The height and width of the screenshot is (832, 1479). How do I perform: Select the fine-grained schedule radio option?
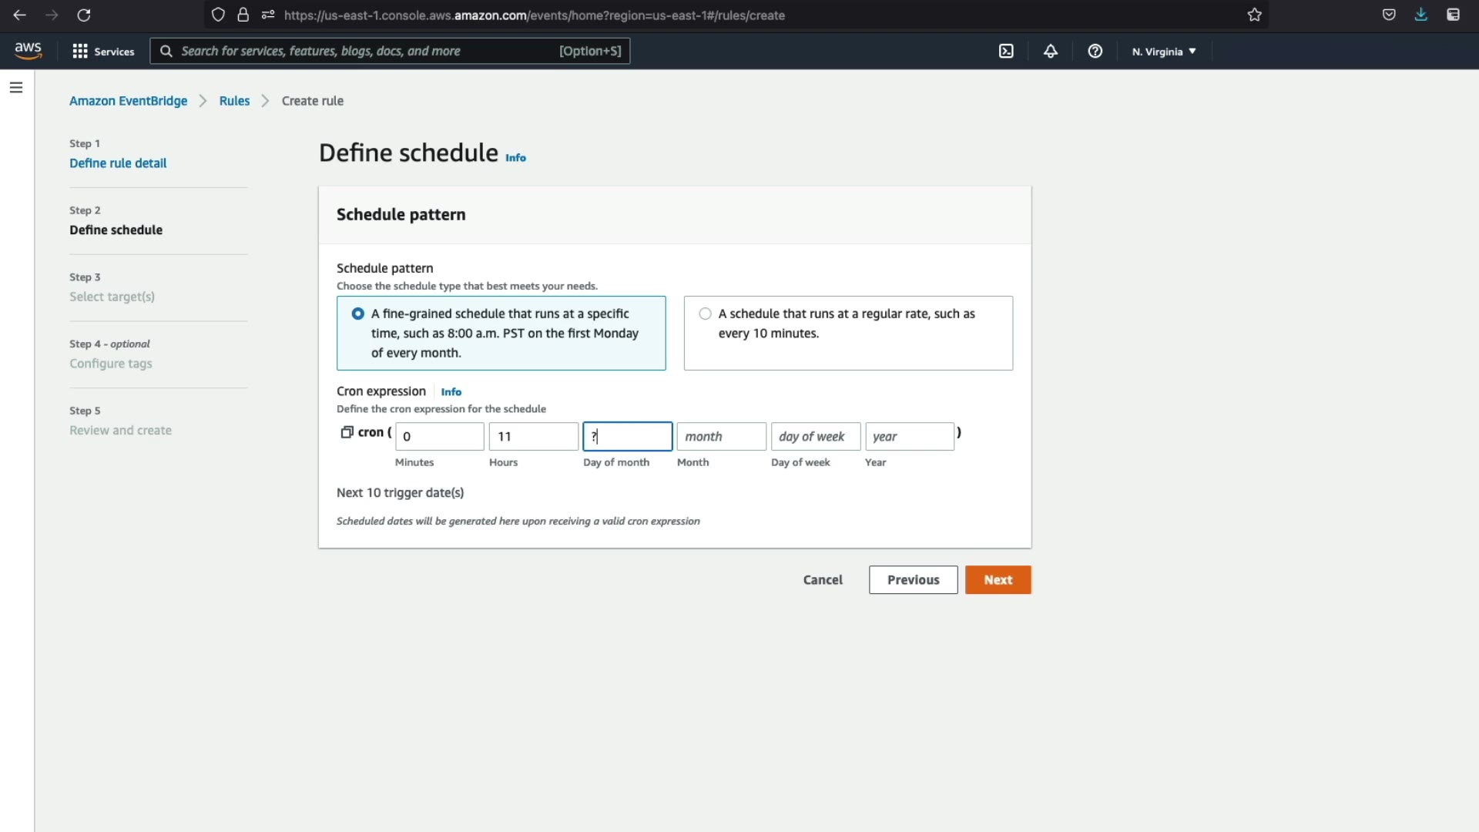coord(358,314)
